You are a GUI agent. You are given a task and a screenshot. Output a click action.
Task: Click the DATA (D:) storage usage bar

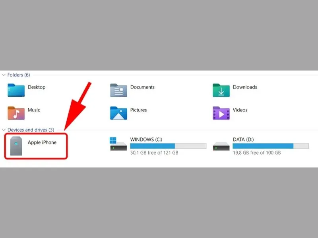[x=271, y=146]
